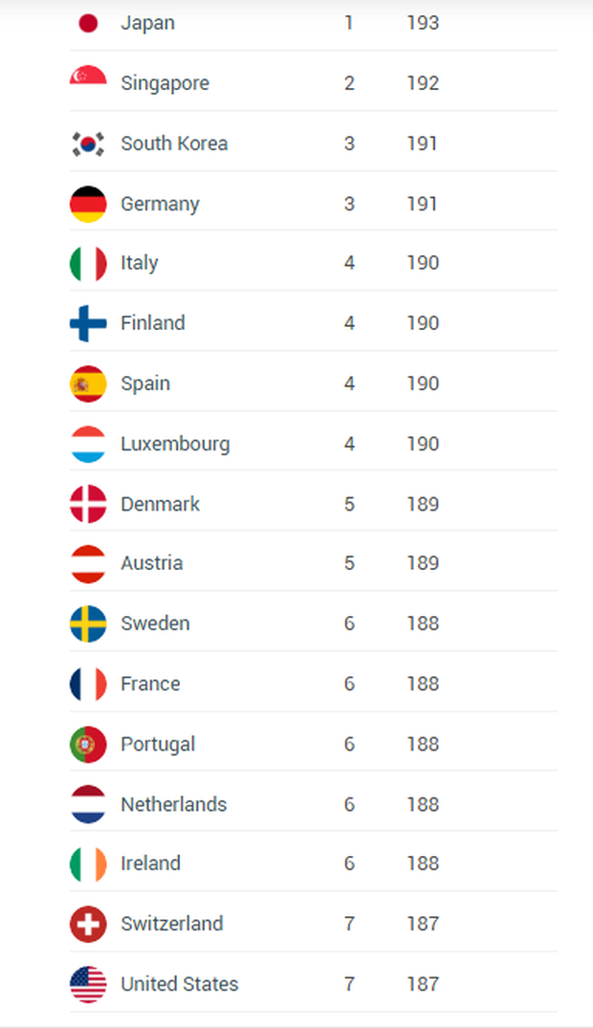Click Singapore's rank number 2
The height and width of the screenshot is (1028, 593).
coord(349,83)
